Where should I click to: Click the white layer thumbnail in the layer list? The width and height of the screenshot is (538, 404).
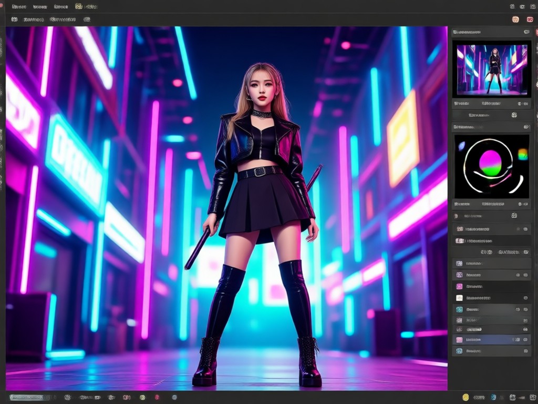[x=459, y=298]
